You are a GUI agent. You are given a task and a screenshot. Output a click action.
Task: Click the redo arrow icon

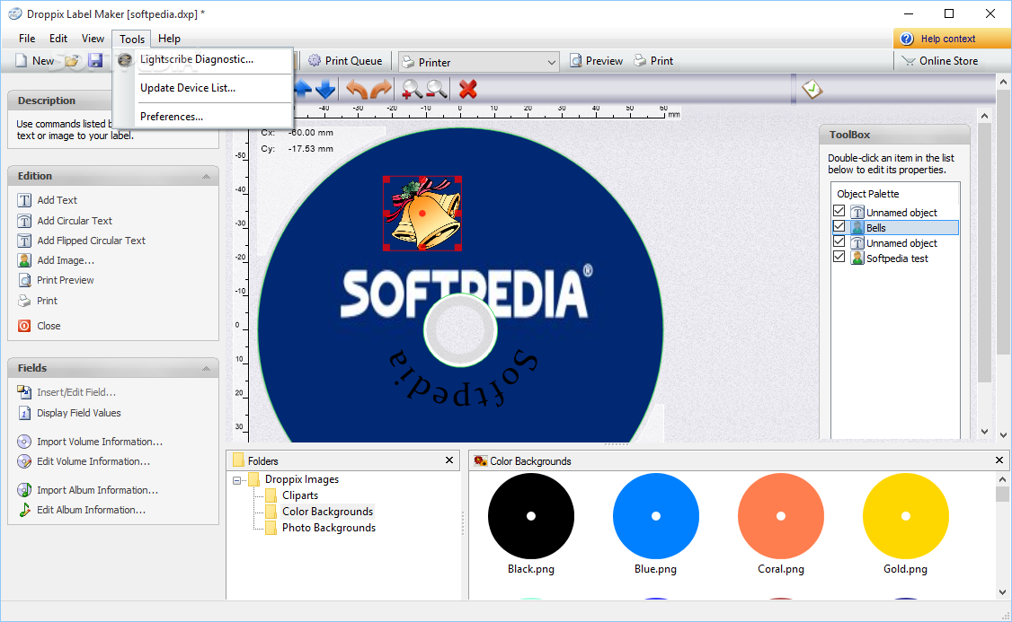[x=381, y=89]
